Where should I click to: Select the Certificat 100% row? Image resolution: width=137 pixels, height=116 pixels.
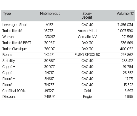coord(68,91)
